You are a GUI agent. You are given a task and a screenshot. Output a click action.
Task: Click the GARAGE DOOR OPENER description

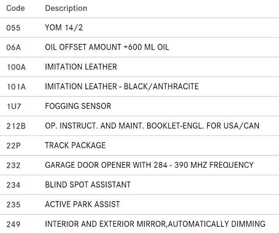(x=149, y=165)
